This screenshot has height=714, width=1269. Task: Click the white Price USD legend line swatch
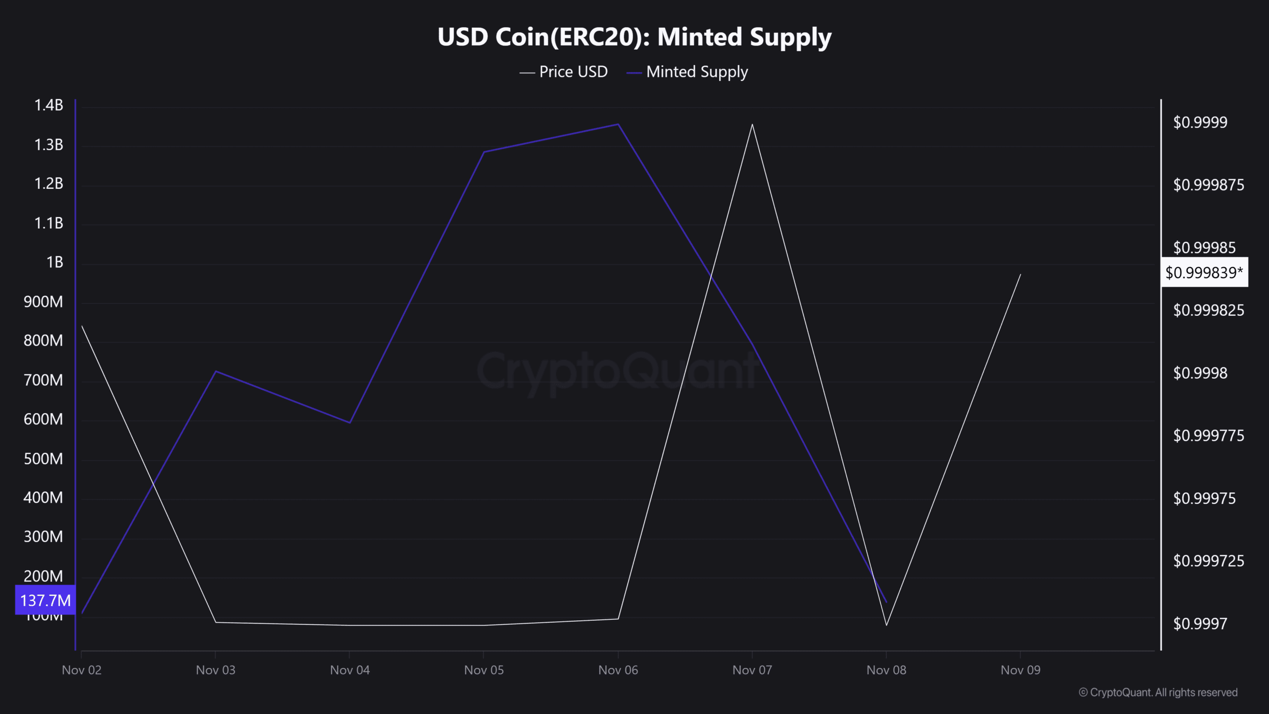point(527,73)
